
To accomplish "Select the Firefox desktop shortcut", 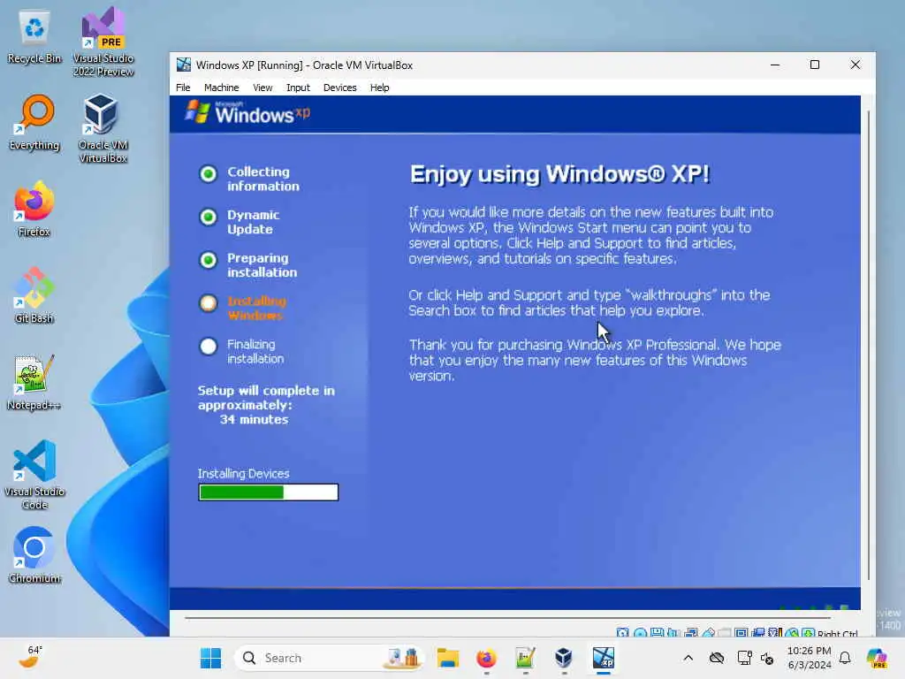I will [x=34, y=209].
